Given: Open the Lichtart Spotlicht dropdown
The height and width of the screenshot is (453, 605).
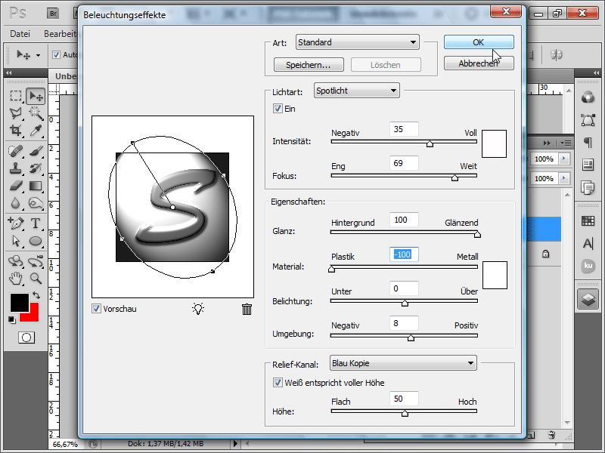Looking at the screenshot, I should pyautogui.click(x=356, y=91).
